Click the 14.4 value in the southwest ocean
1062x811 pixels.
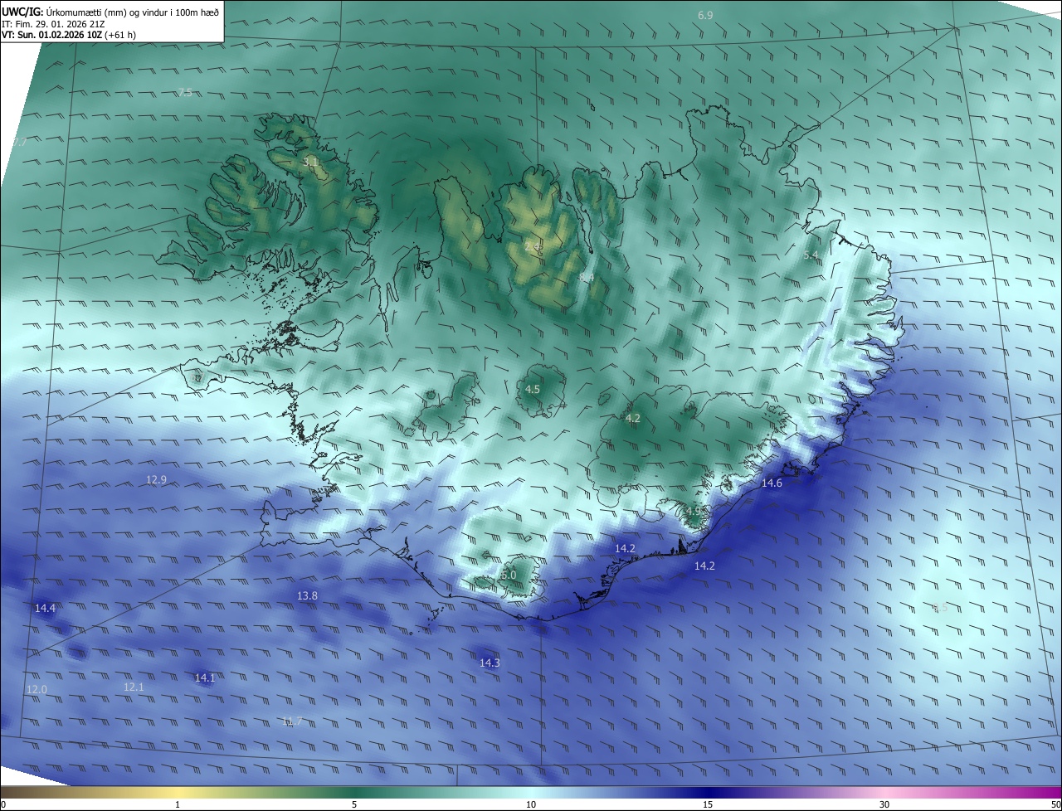click(45, 608)
